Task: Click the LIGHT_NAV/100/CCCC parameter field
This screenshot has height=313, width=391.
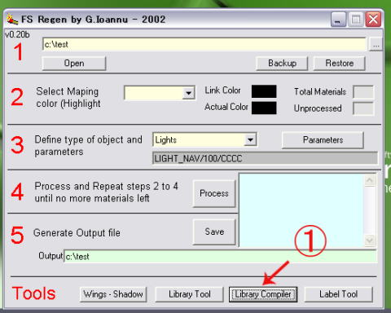Action: [x=265, y=158]
